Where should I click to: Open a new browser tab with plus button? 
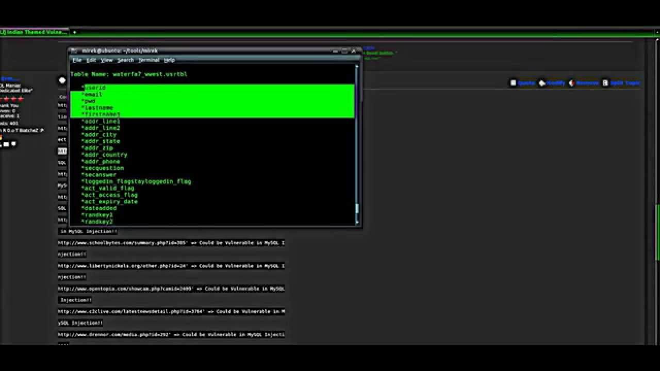74,32
